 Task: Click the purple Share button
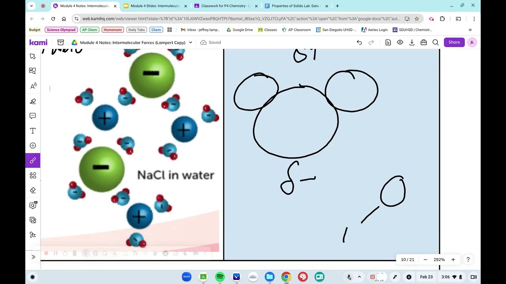454,42
